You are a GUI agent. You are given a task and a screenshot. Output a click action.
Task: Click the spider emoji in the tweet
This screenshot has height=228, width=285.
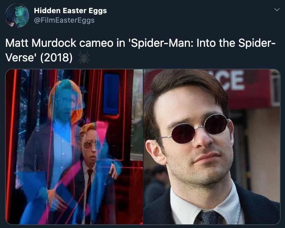83,57
